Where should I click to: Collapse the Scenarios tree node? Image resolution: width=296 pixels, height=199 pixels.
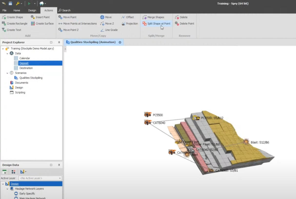coord(7,73)
